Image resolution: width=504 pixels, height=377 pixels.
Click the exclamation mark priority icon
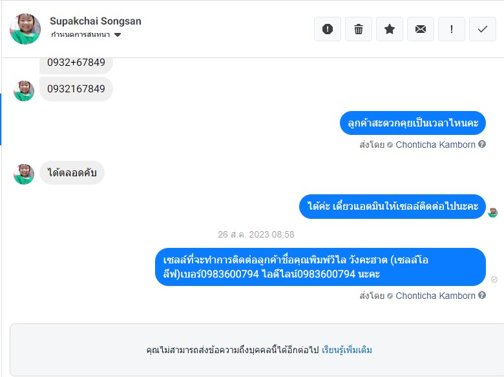[452, 29]
